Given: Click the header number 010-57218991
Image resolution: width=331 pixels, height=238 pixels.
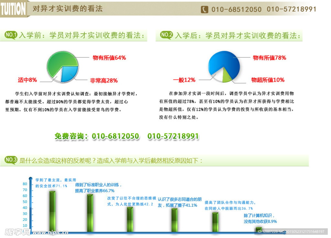Looking at the screenshot, I should (293, 9).
